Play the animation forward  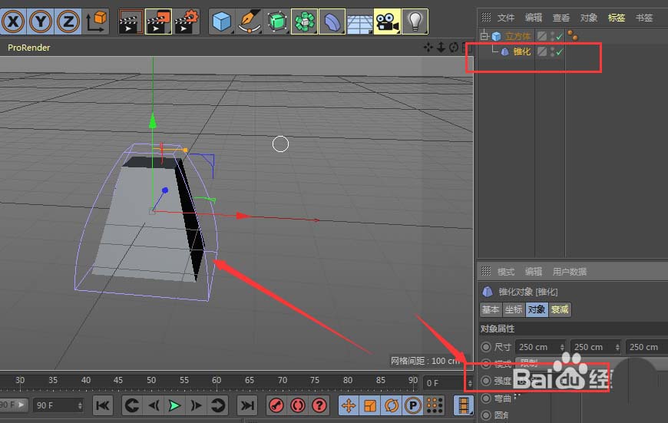click(x=174, y=405)
